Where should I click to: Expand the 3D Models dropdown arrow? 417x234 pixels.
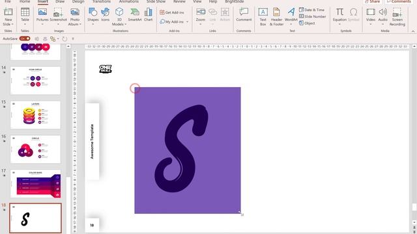pos(125,25)
